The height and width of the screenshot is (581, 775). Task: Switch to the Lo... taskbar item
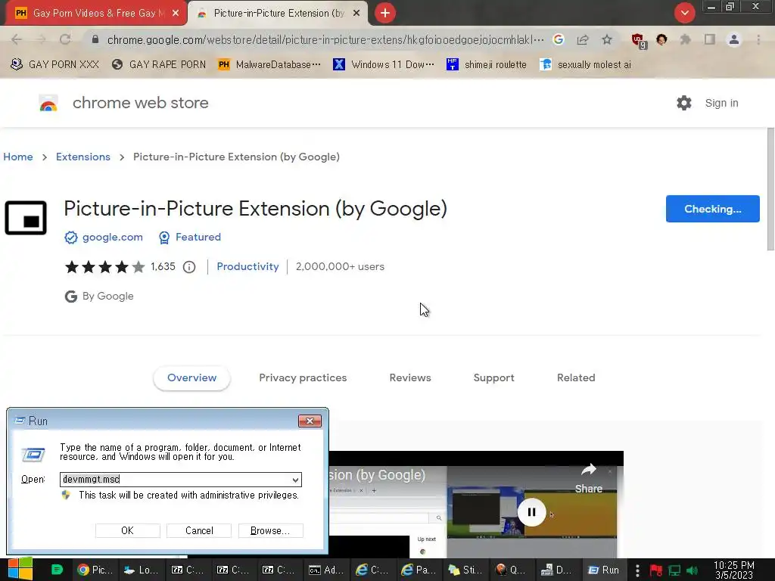pyautogui.click(x=140, y=570)
